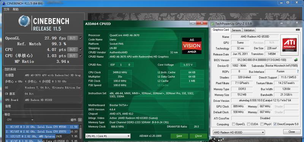Viewport: 304px width, 142px height.
Task: Click the Close button in GPU-Z
Action: 291,132
